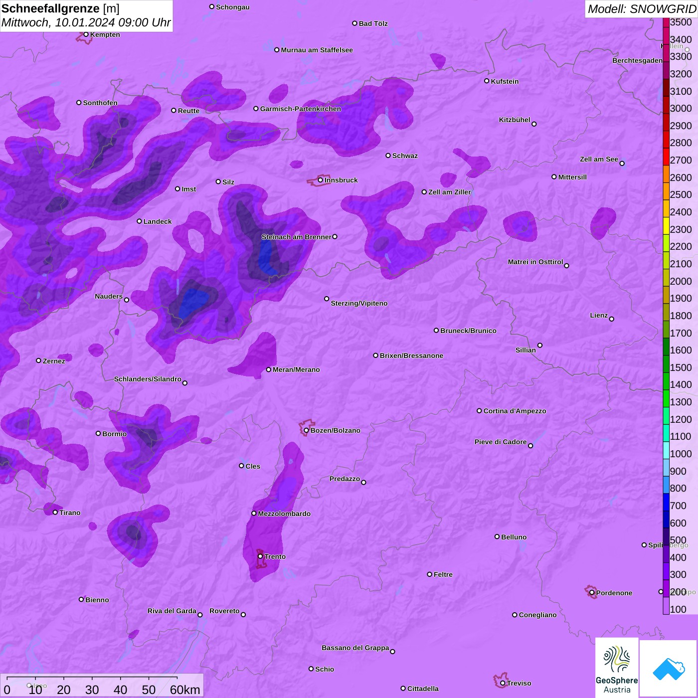Click the Steinach am Brenner label
The width and height of the screenshot is (698, 698).
pos(297,237)
